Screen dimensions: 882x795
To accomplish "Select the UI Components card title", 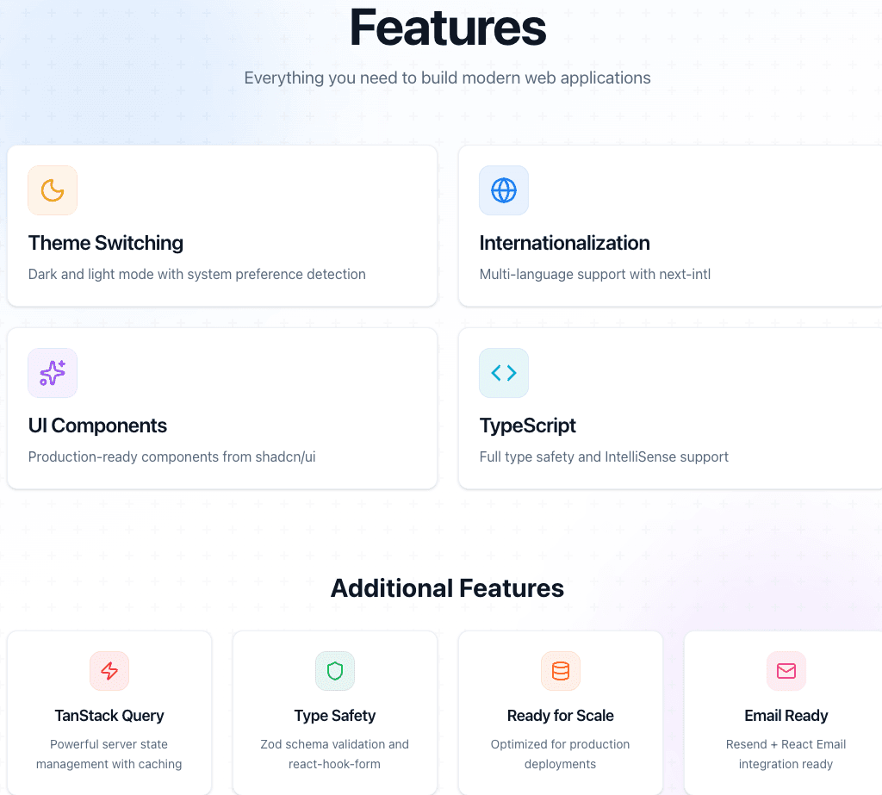I will (97, 425).
